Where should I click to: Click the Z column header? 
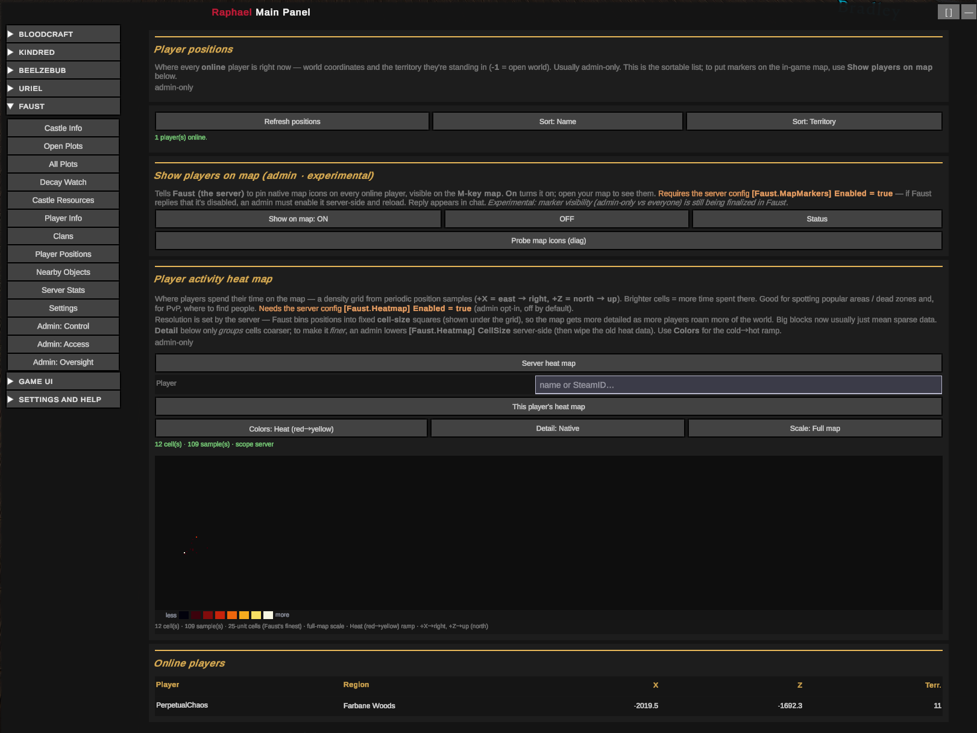click(x=800, y=685)
